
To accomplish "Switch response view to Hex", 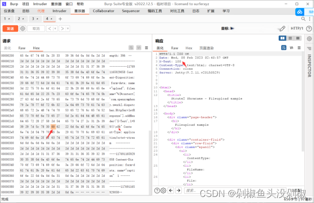I will 189,48.
